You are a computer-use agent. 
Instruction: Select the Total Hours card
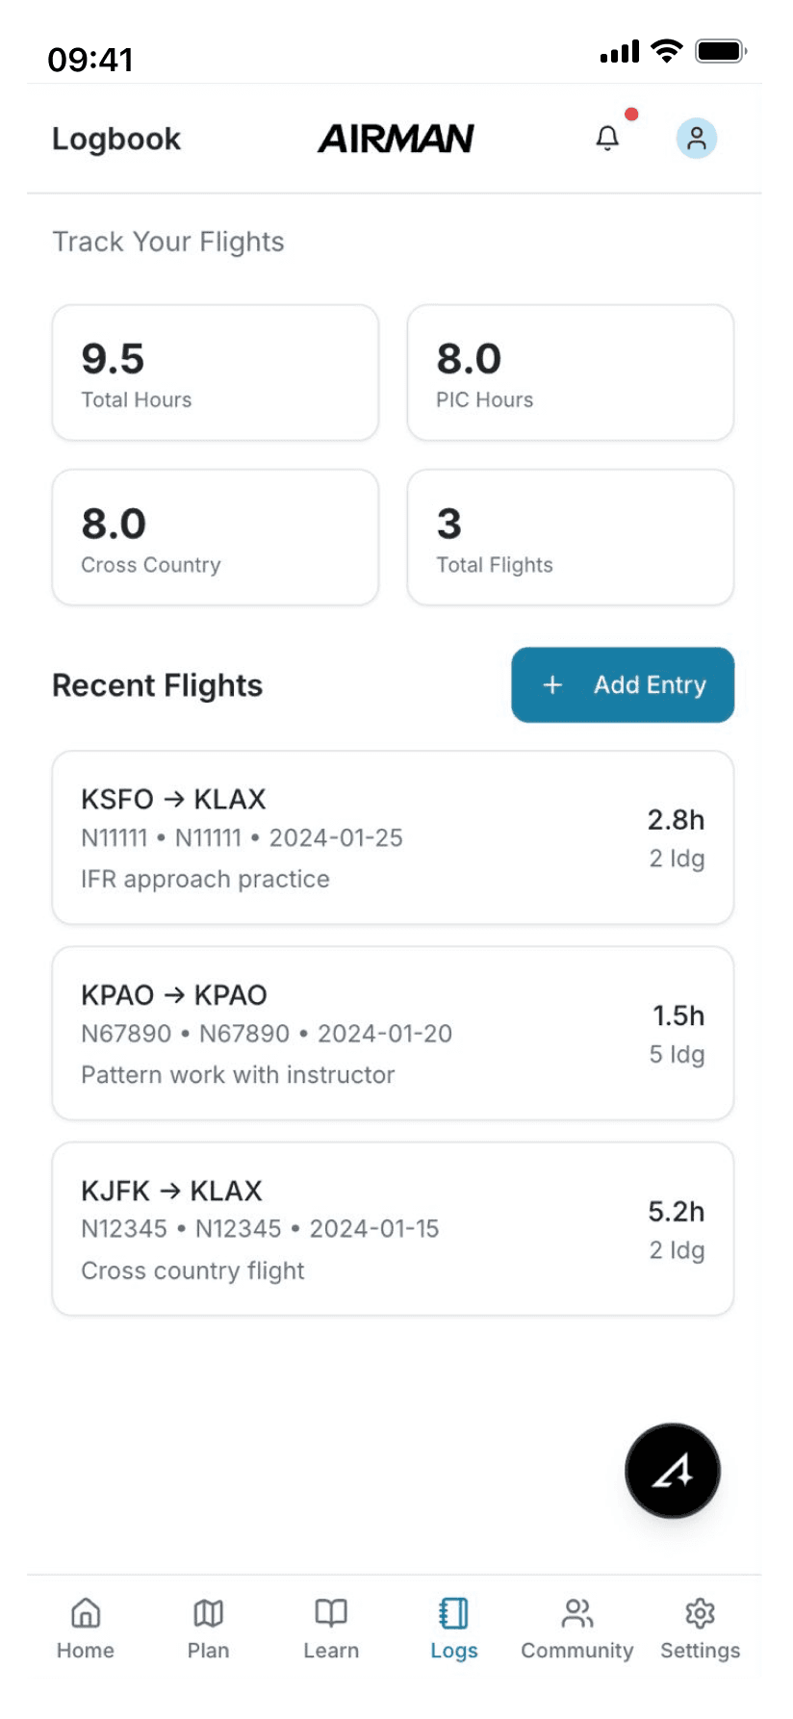coord(216,372)
